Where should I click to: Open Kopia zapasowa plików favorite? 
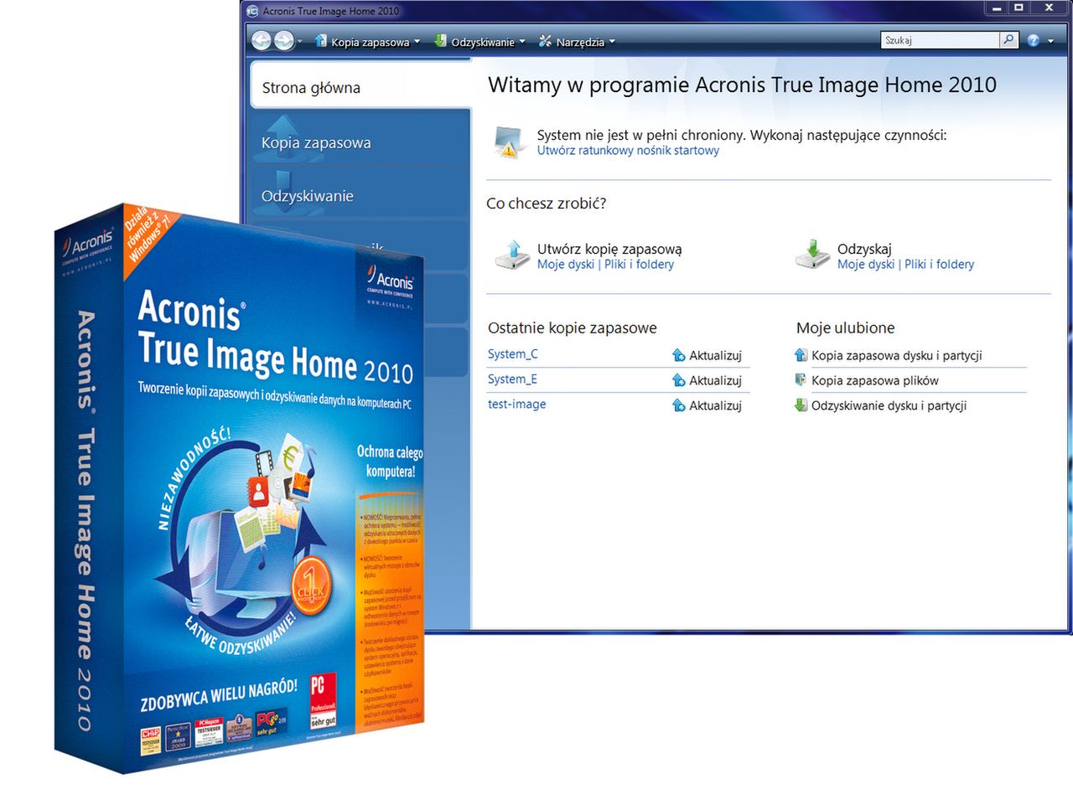874,381
